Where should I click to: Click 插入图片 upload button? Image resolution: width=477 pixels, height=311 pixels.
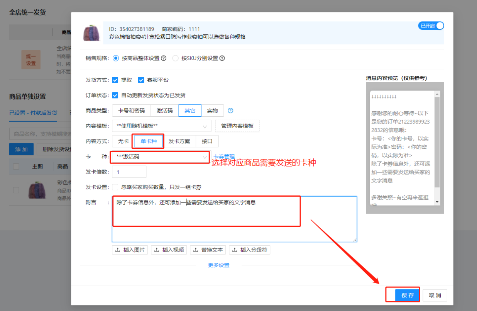click(x=130, y=250)
